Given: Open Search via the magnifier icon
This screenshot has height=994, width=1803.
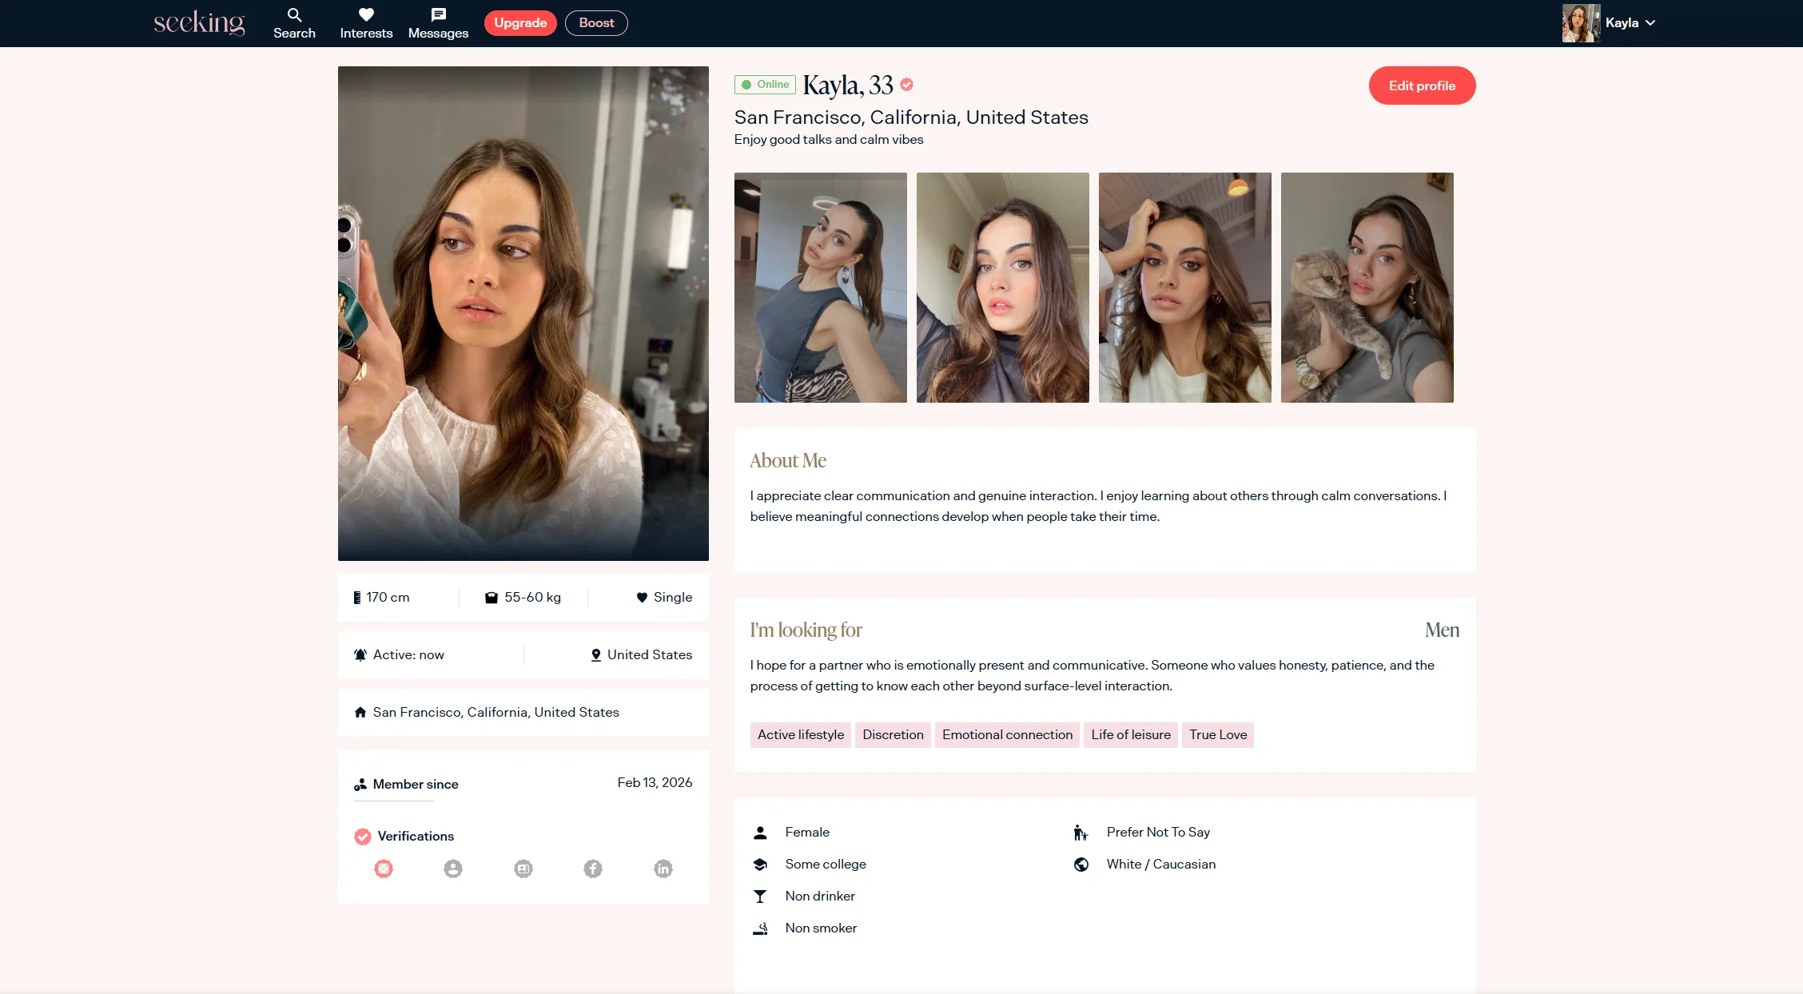Looking at the screenshot, I should (294, 15).
